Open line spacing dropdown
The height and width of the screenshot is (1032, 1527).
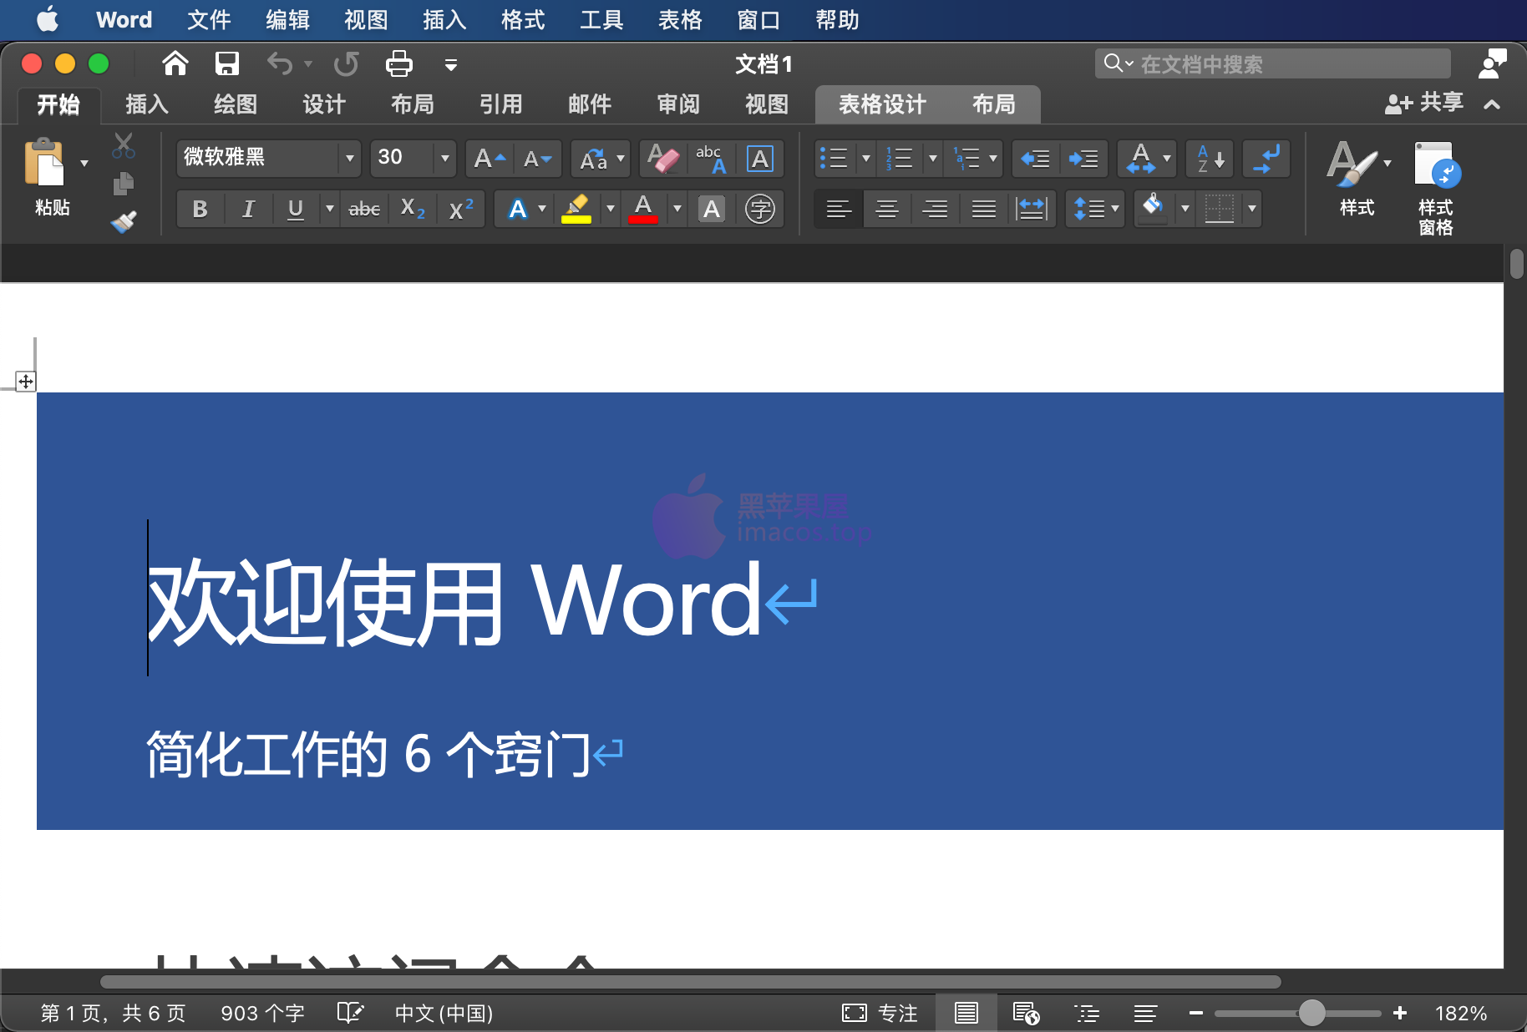click(x=1095, y=209)
